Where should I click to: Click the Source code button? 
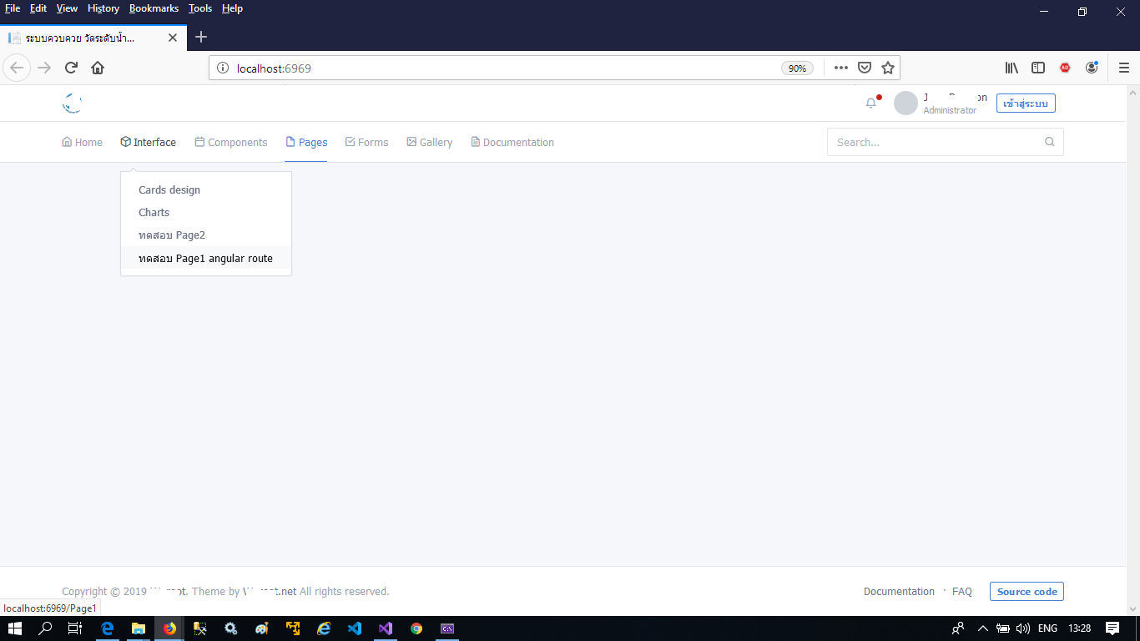[x=1027, y=592]
